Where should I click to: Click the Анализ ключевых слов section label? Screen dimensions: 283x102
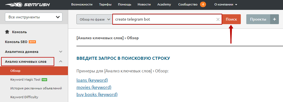(26, 62)
